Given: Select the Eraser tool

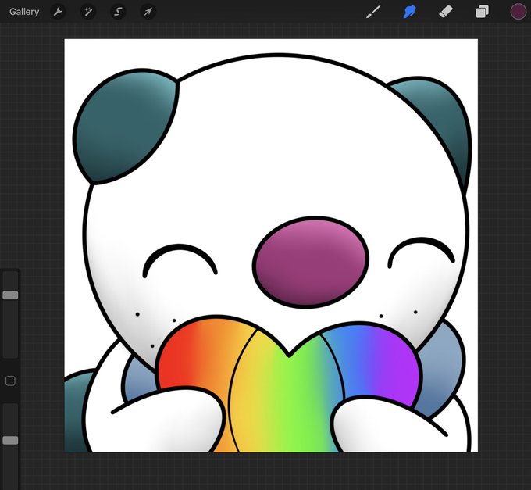Looking at the screenshot, I should coord(446,12).
